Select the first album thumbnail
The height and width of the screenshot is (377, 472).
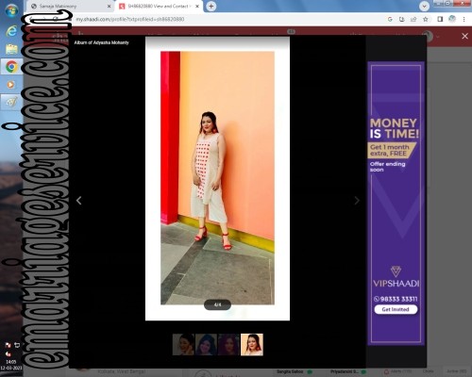pos(183,345)
